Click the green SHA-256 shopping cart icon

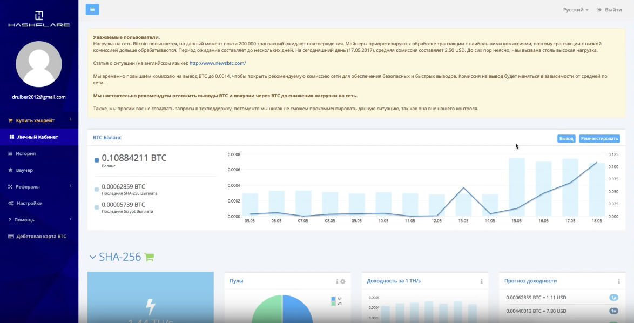149,258
